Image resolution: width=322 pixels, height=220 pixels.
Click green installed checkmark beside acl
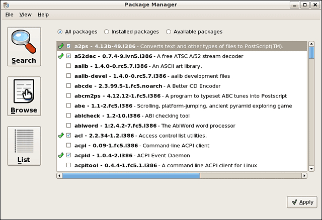pyautogui.click(x=61, y=135)
